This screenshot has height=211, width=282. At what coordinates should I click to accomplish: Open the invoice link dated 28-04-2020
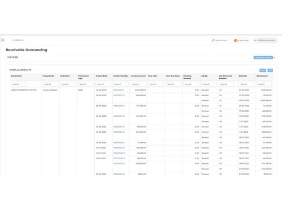(119, 106)
